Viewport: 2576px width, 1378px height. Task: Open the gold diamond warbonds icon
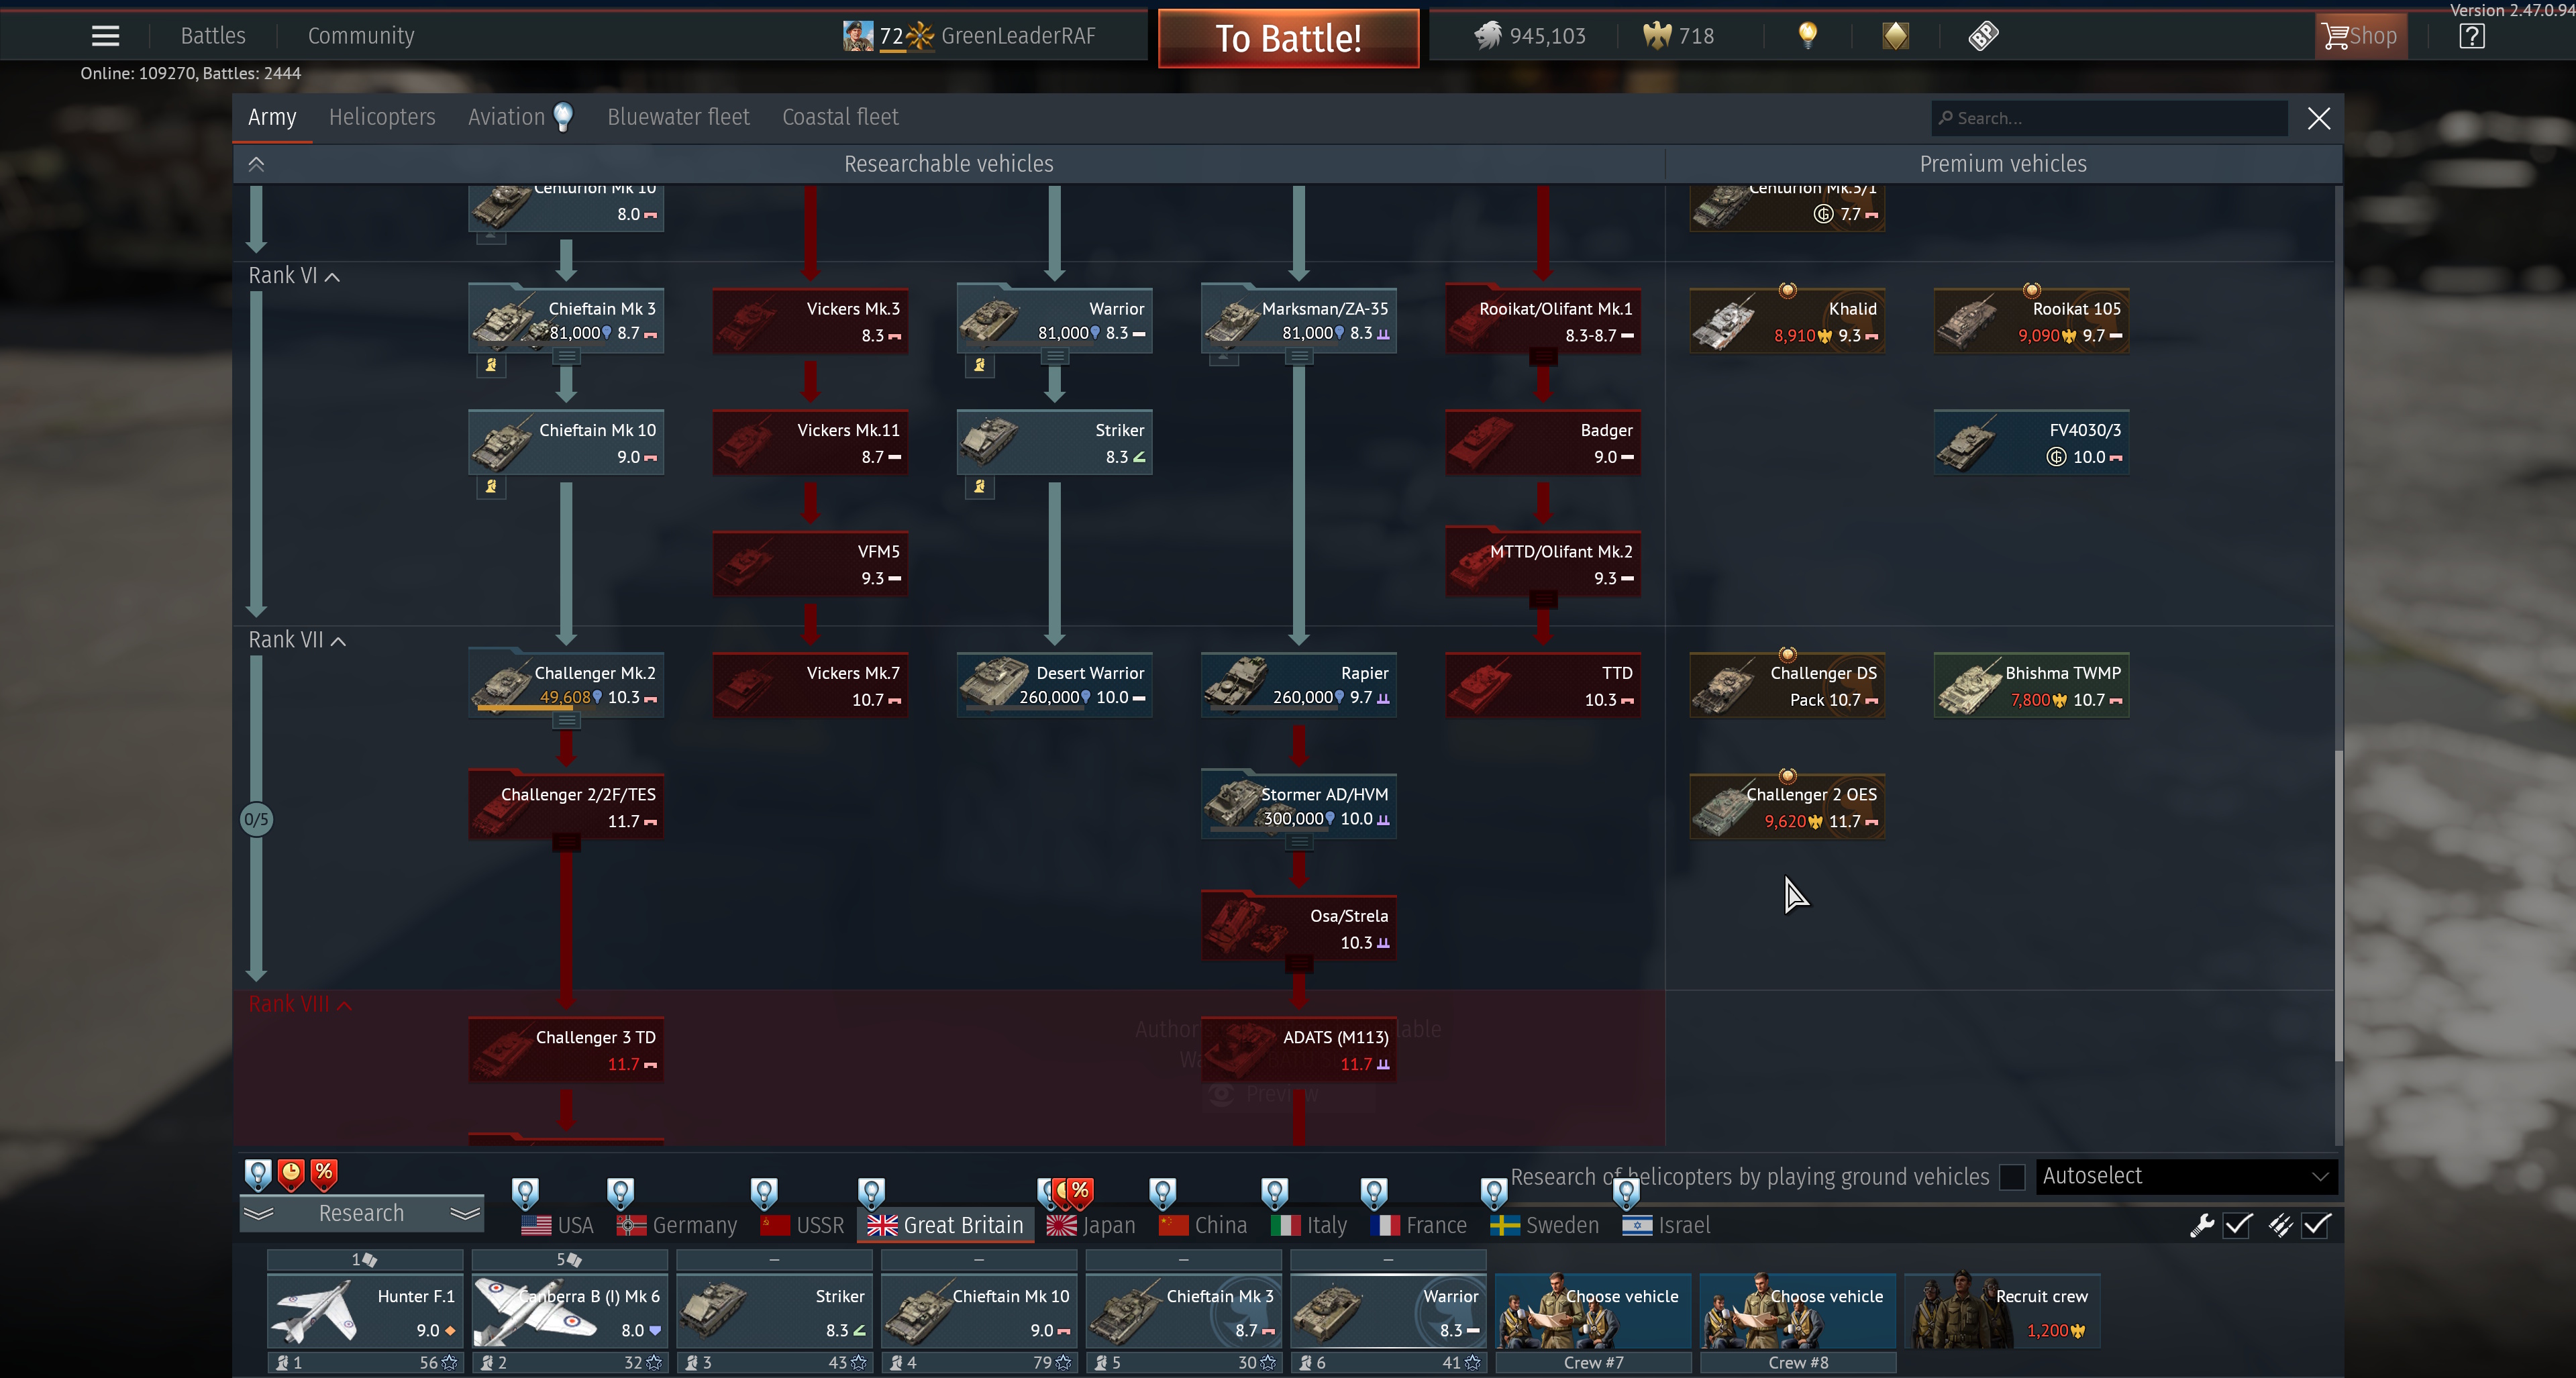pos(1895,36)
